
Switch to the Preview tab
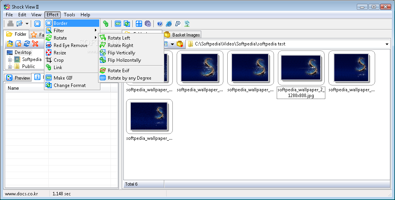pyautogui.click(x=18, y=78)
